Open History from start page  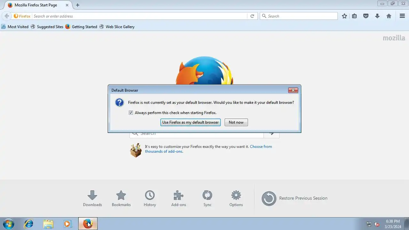pos(150,198)
